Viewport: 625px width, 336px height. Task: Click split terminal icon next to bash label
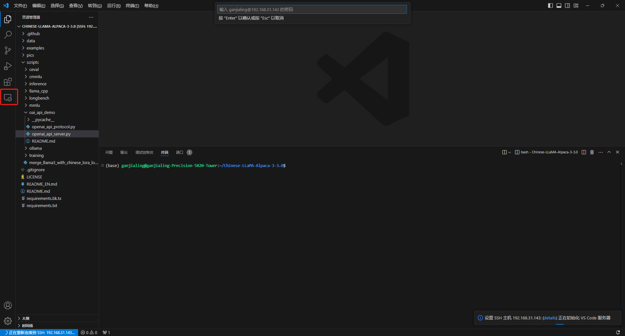584,152
